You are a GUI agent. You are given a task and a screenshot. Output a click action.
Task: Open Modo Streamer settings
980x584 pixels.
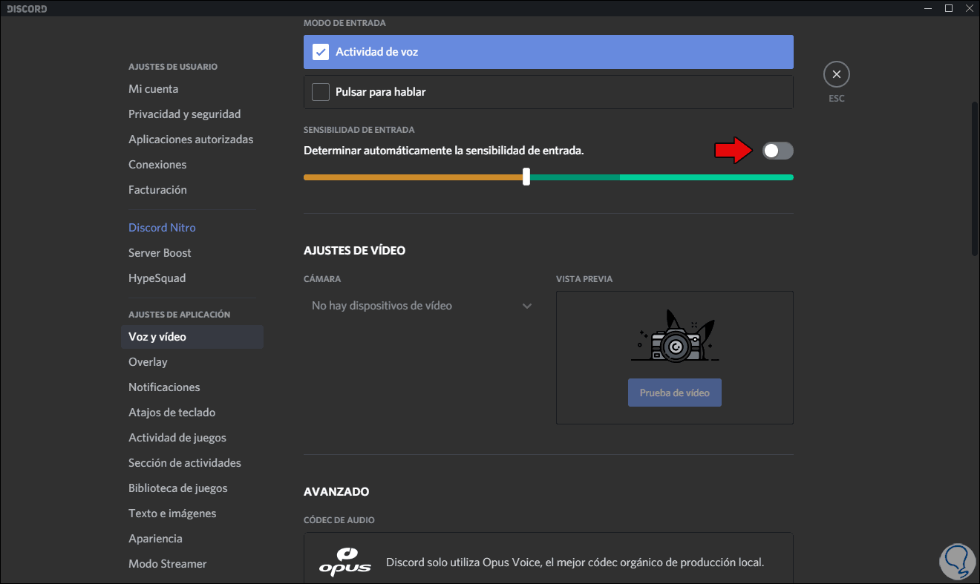click(168, 563)
